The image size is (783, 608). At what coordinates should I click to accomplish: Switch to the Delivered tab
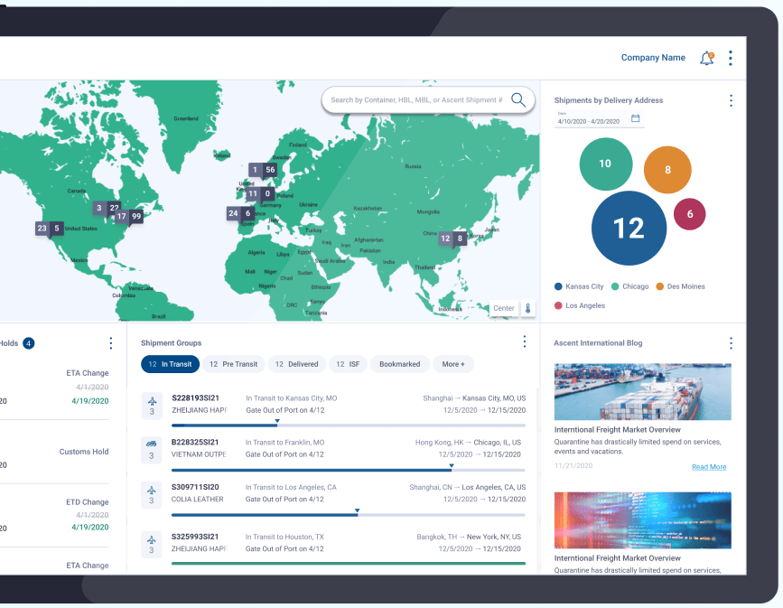pyautogui.click(x=297, y=364)
